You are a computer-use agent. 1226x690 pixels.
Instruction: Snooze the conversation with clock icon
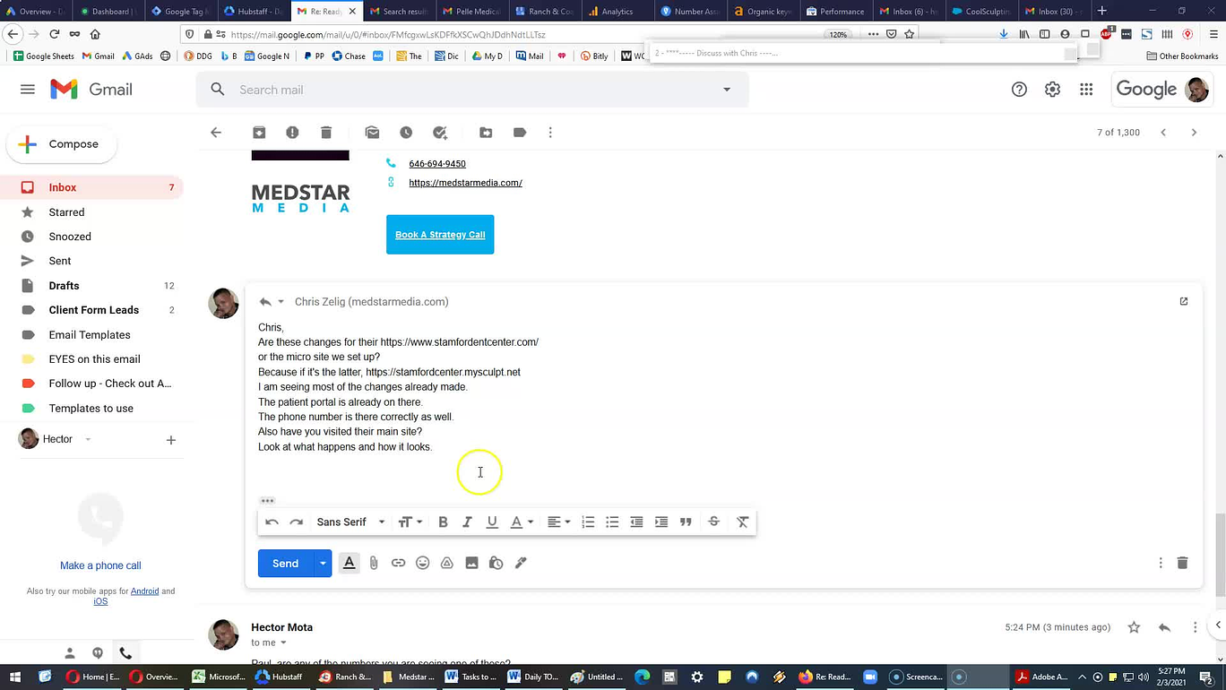(x=406, y=133)
